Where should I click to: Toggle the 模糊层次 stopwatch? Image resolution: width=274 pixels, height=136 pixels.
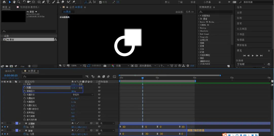click(25, 91)
